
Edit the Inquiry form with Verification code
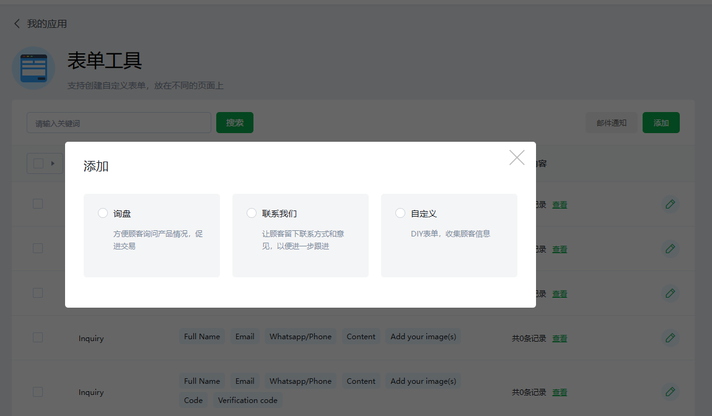coord(670,392)
